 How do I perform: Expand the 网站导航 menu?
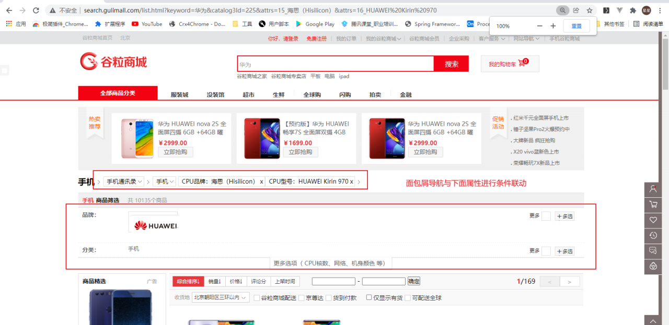[527, 39]
